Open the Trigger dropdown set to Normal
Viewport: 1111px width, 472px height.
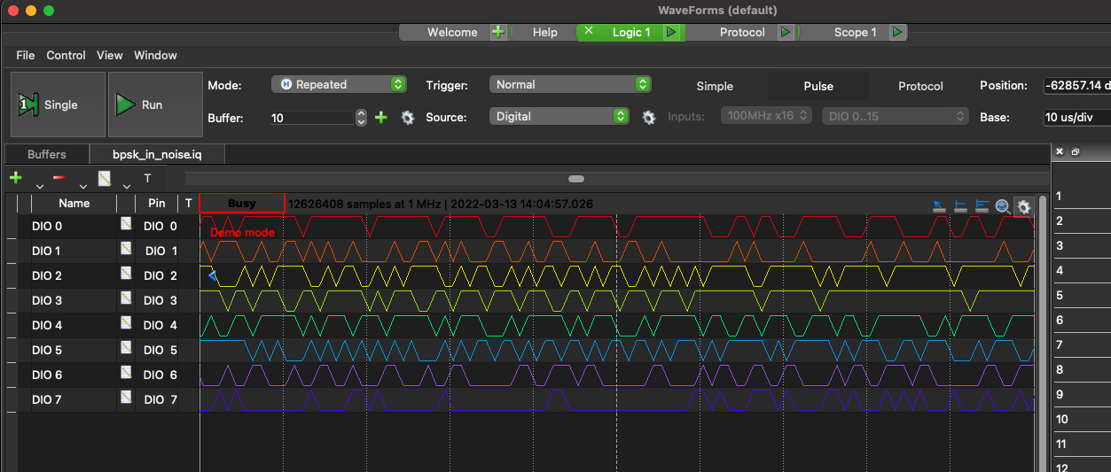(570, 84)
